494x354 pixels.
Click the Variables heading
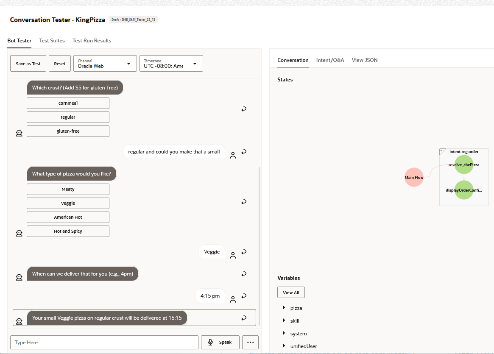pyautogui.click(x=289, y=278)
